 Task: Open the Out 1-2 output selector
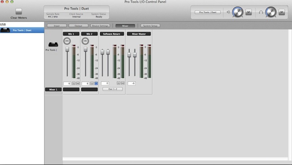[x=112, y=89]
